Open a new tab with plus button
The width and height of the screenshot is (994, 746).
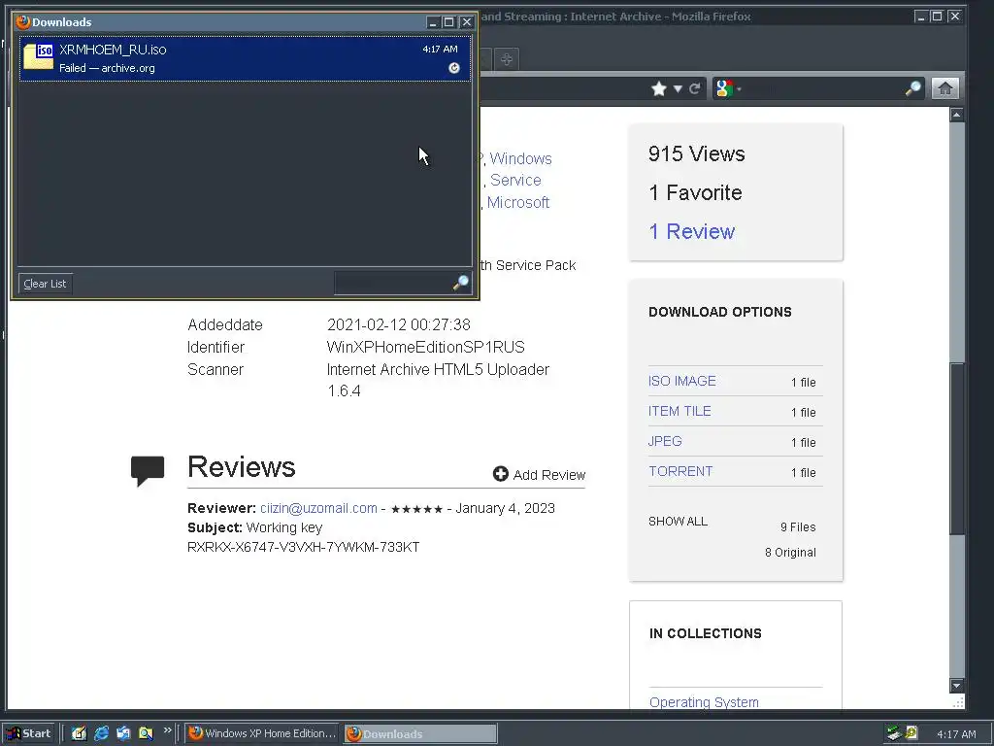506,59
